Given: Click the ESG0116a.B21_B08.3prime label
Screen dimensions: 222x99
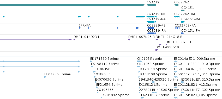Looking at the screenshot, I should tap(195, 69).
